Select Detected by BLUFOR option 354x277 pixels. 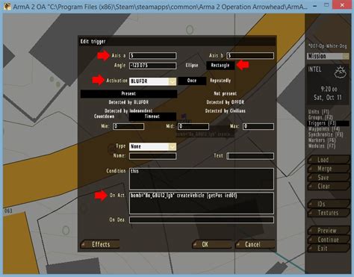click(x=128, y=102)
